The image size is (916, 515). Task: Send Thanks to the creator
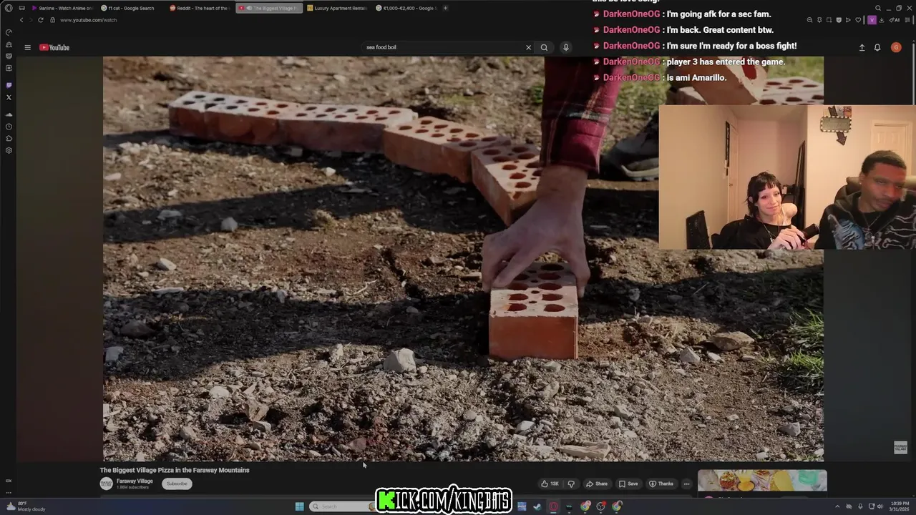661,484
